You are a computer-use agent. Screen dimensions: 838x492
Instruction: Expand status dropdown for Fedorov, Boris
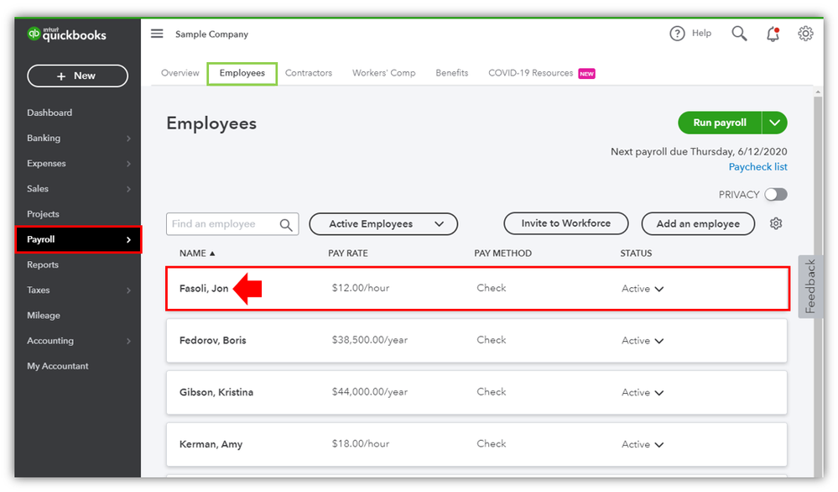point(659,341)
